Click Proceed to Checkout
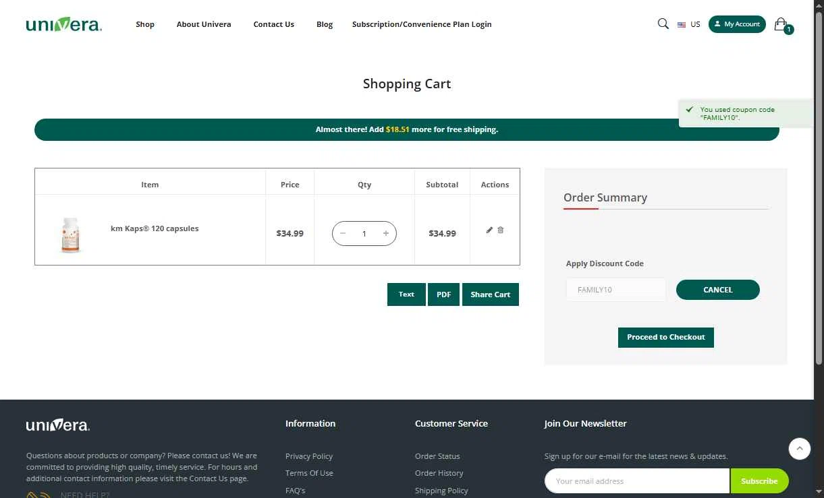This screenshot has width=824, height=498. 666,337
